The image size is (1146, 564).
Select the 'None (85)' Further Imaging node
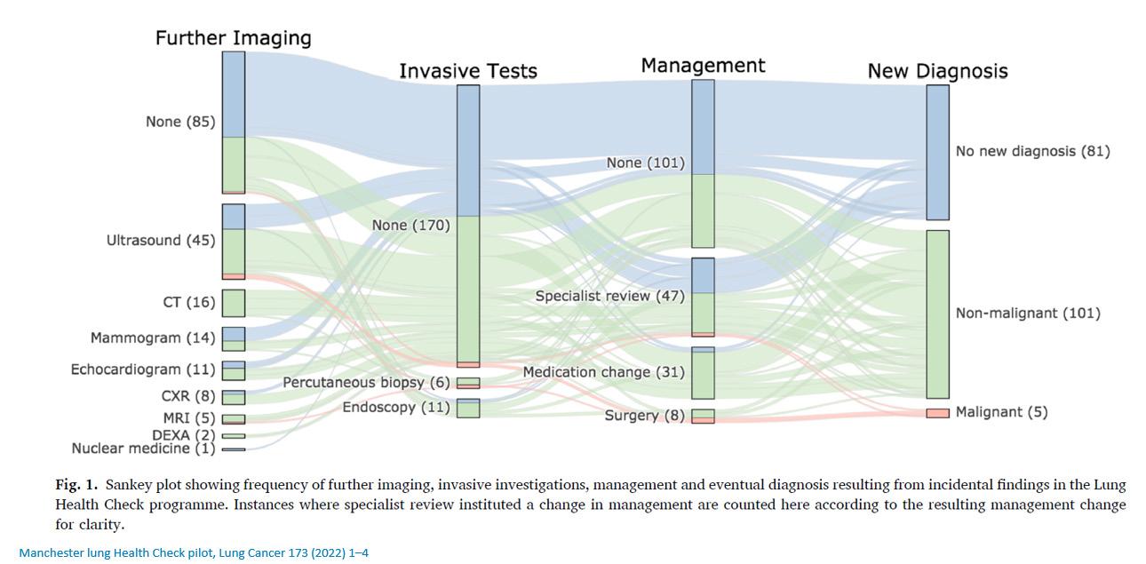coord(234,122)
